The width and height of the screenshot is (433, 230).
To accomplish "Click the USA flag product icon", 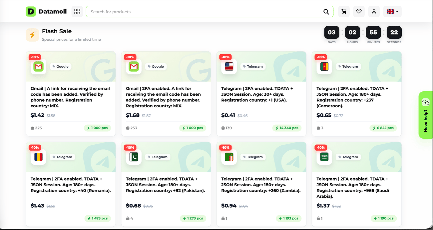I will pyautogui.click(x=229, y=67).
